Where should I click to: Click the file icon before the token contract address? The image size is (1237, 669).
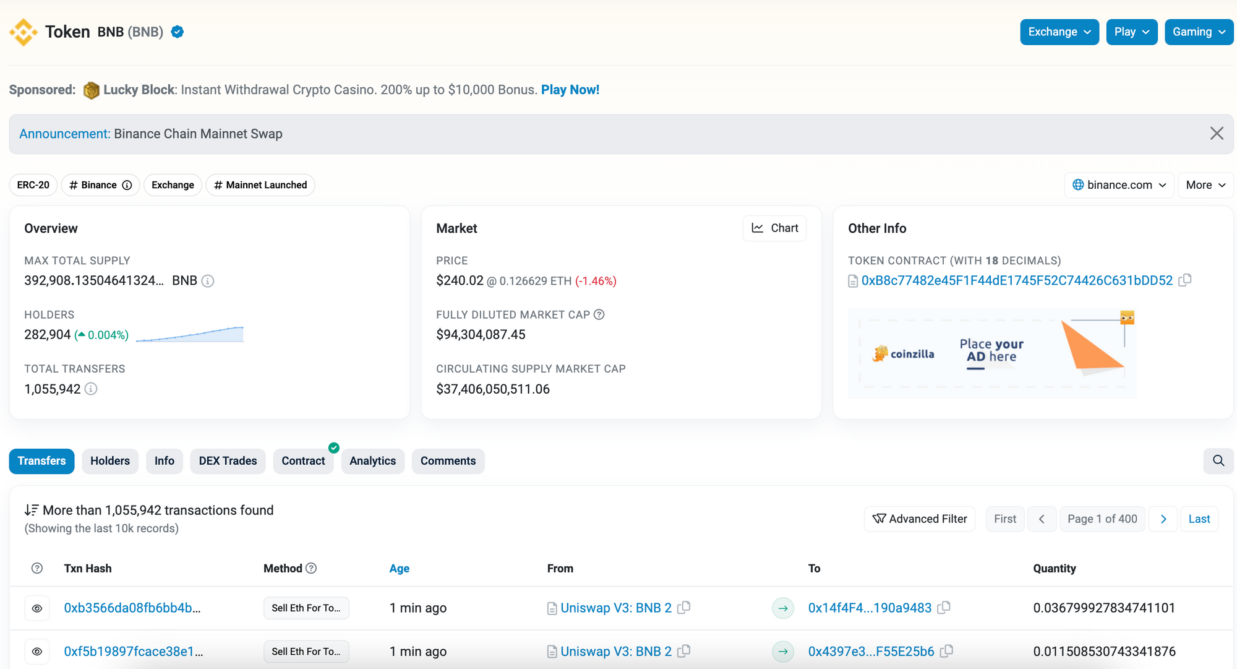[853, 281]
